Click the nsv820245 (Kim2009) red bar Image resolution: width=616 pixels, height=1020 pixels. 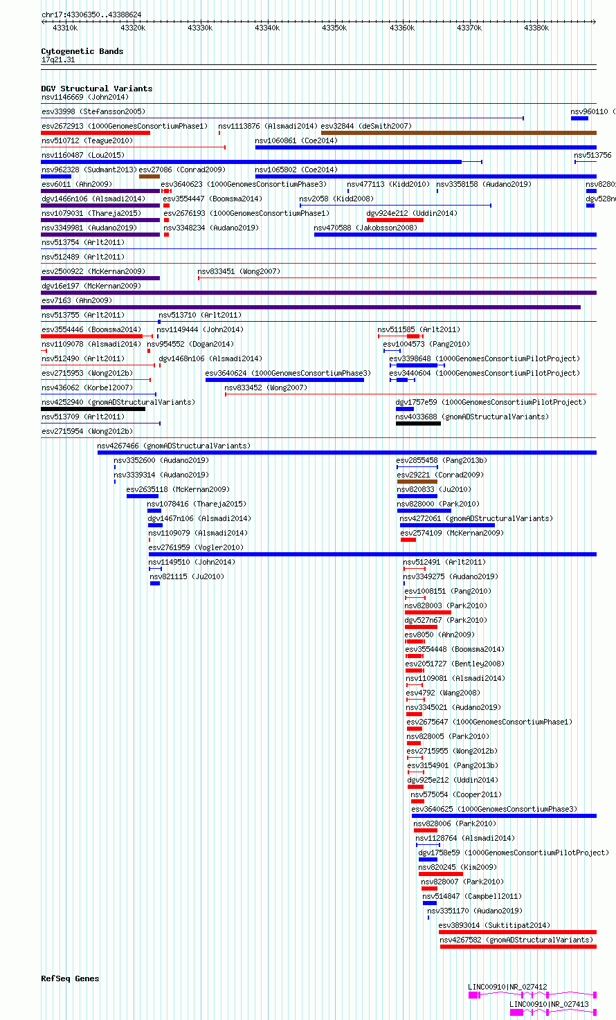441,874
